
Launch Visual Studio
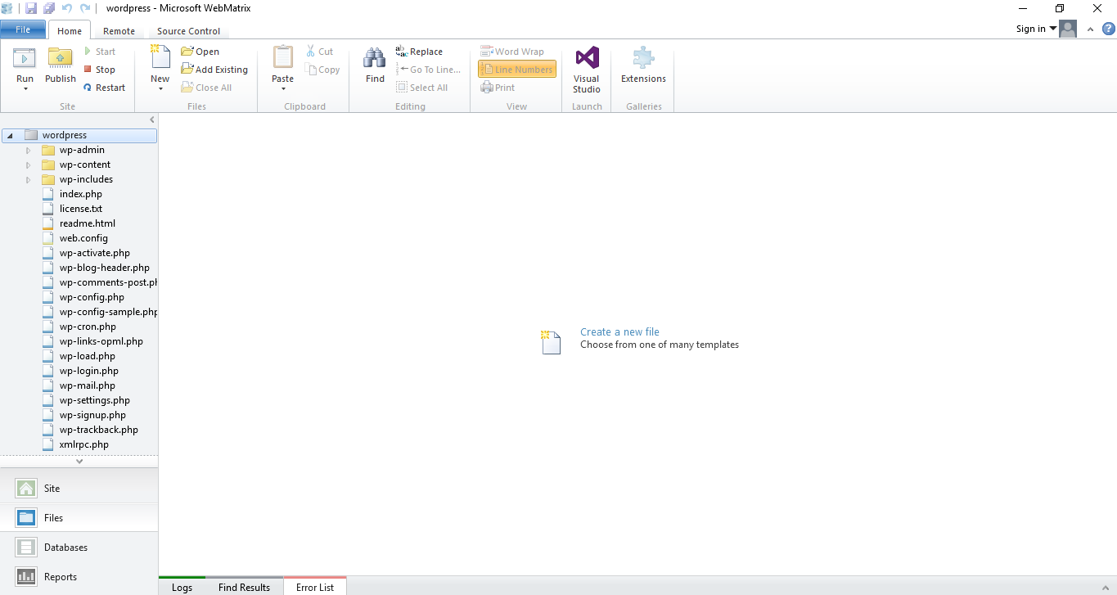point(587,70)
